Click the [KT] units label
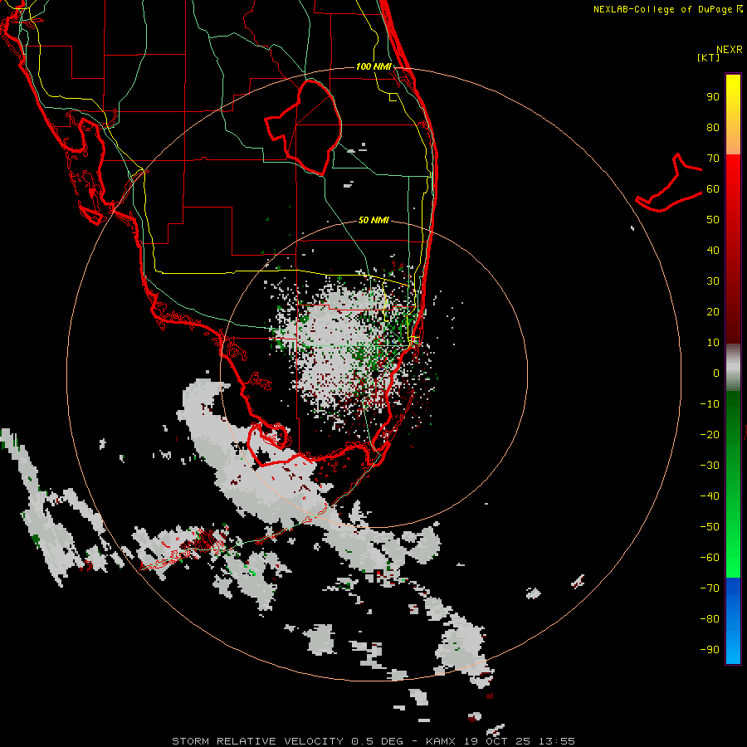The image size is (747, 747). point(709,57)
